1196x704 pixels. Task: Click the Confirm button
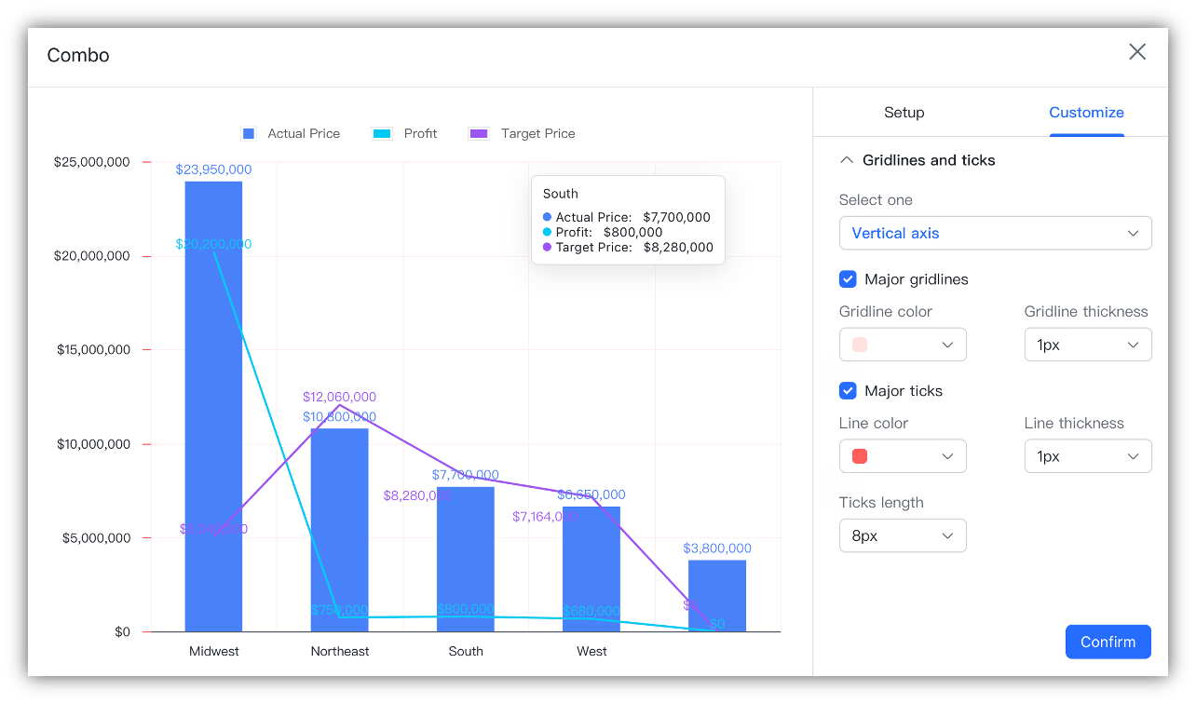[1108, 642]
